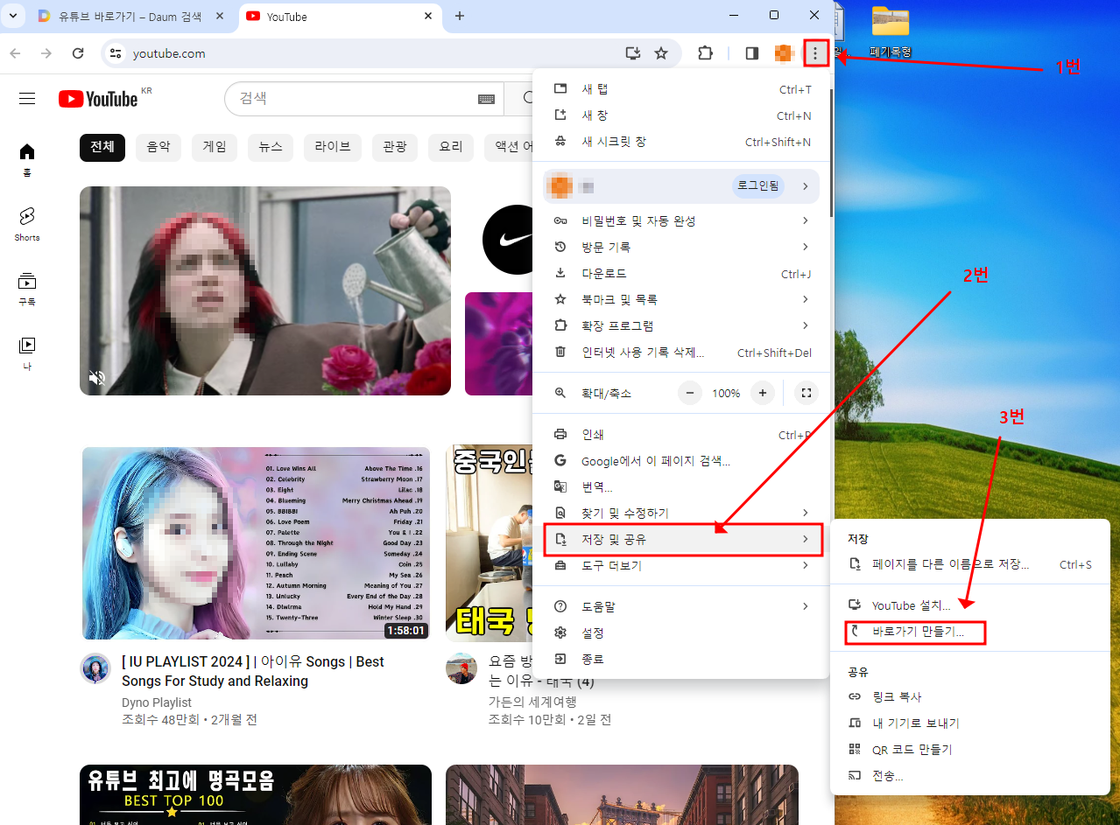The width and height of the screenshot is (1120, 825).
Task: Select 새 탭 in the Chrome menu
Action: [681, 89]
